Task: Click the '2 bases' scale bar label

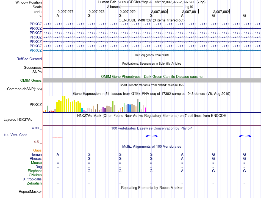Action: point(113,7)
